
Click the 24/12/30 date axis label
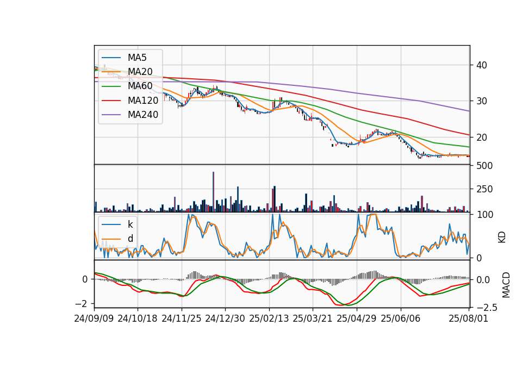click(225, 318)
